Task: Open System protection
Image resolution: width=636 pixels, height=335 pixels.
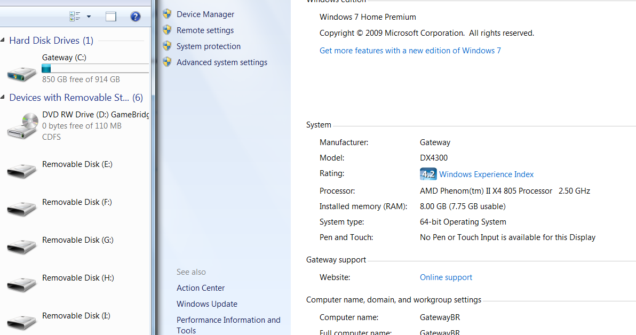Action: pyautogui.click(x=208, y=46)
